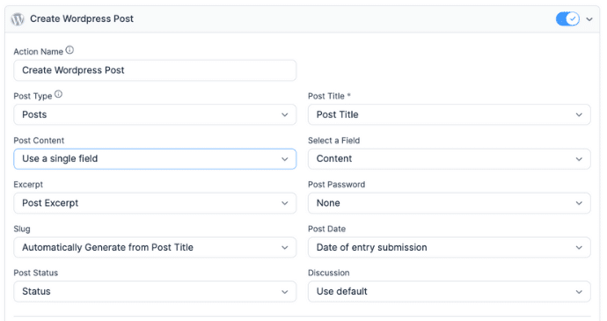The image size is (607, 321).
Task: Click the info icon next to Action Name
Action: (69, 50)
